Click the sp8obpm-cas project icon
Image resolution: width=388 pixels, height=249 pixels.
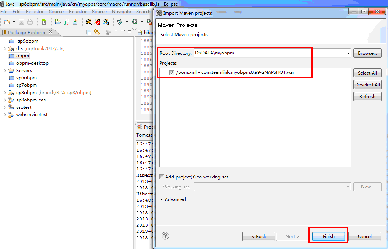click(x=11, y=100)
